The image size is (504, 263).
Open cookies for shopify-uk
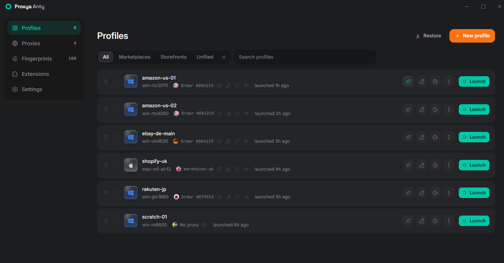[x=435, y=165]
